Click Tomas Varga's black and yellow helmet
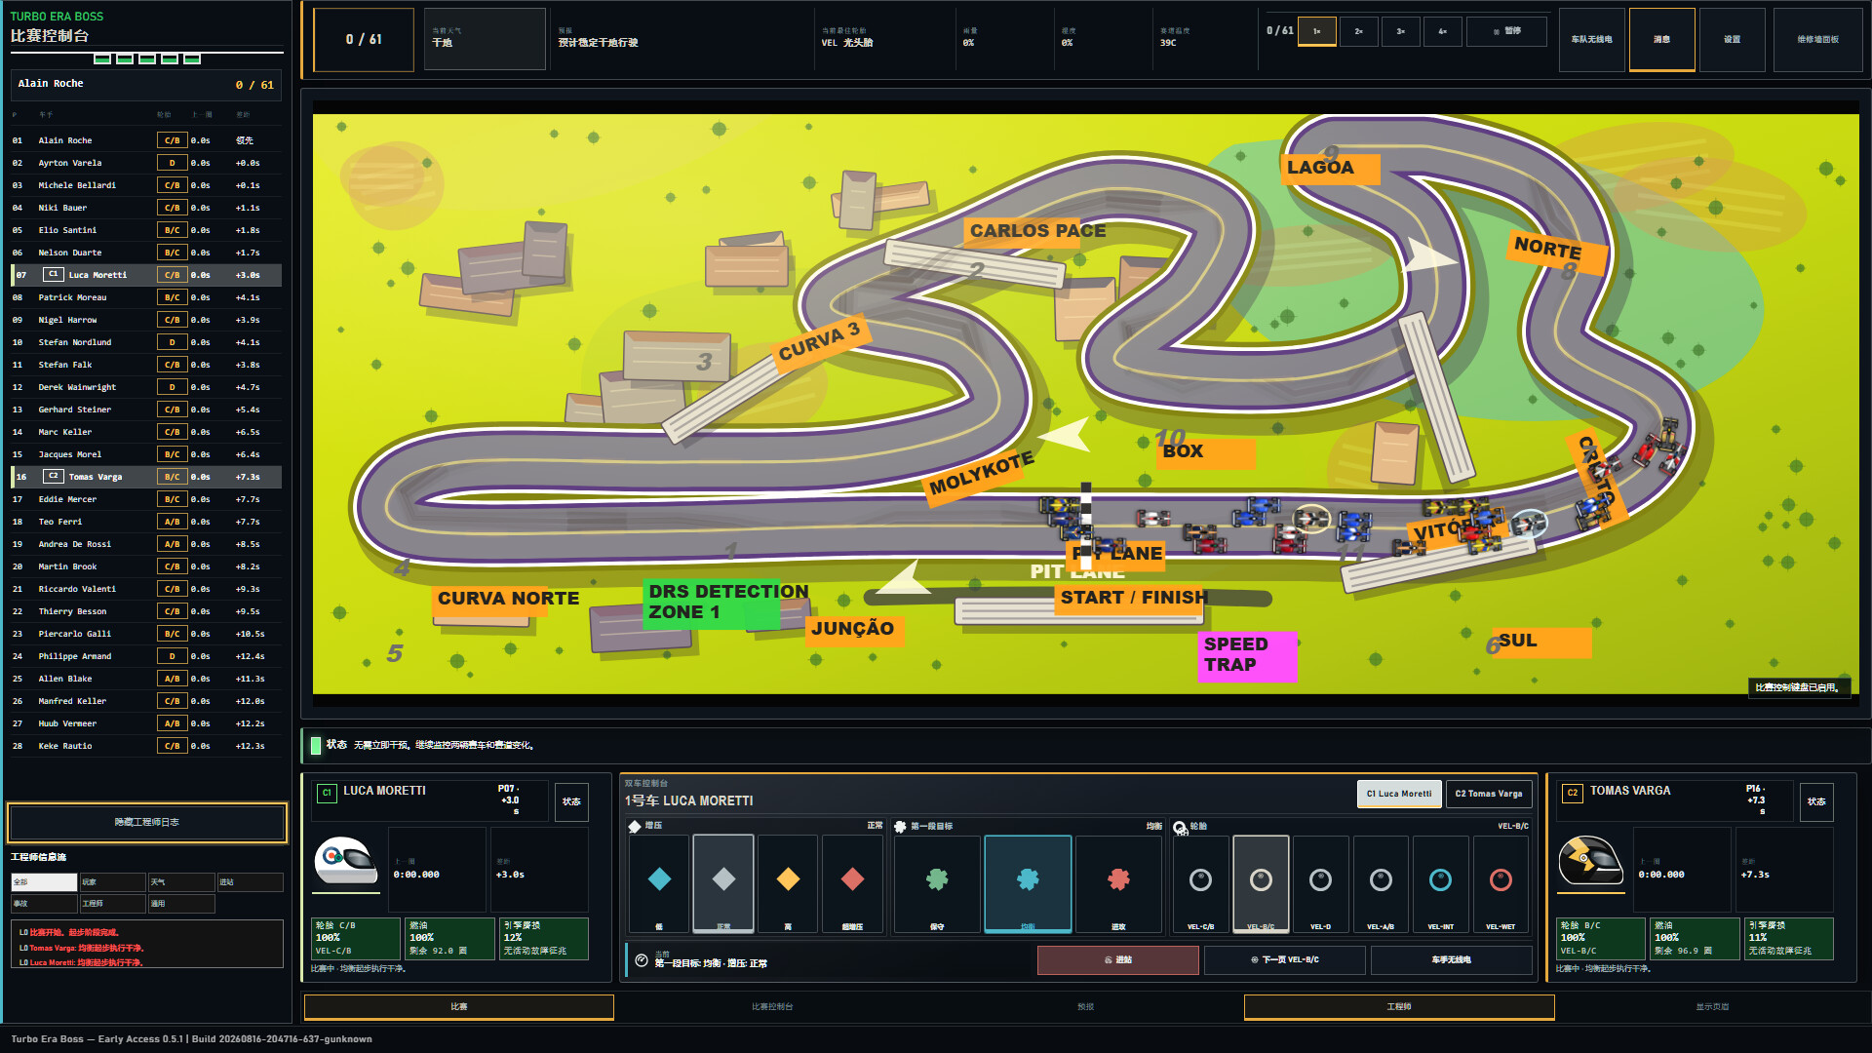The height and width of the screenshot is (1053, 1872). 1590,861
